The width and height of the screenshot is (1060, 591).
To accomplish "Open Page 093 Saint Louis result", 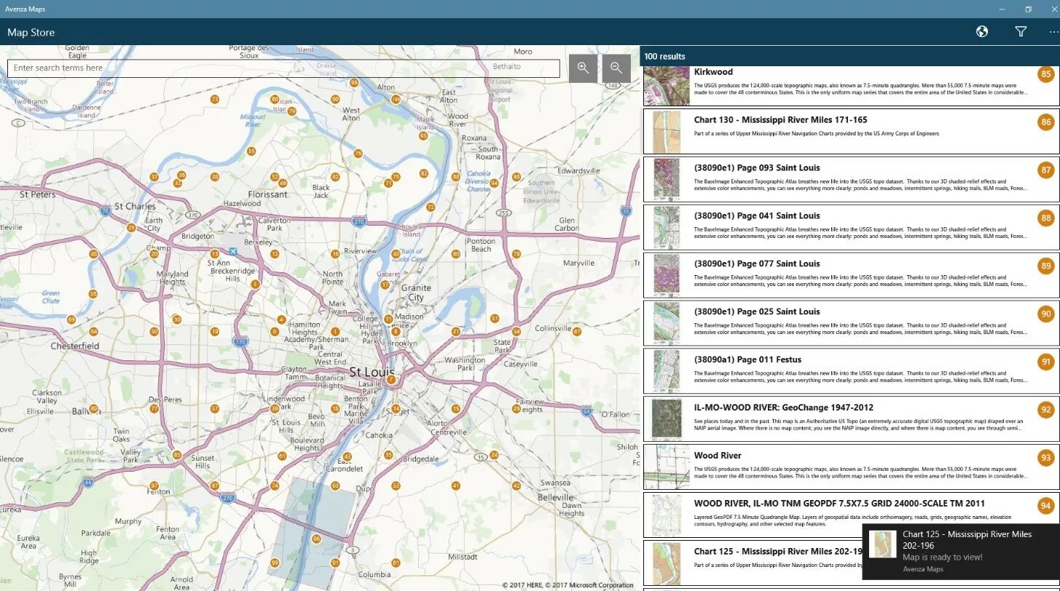I will pyautogui.click(x=850, y=179).
